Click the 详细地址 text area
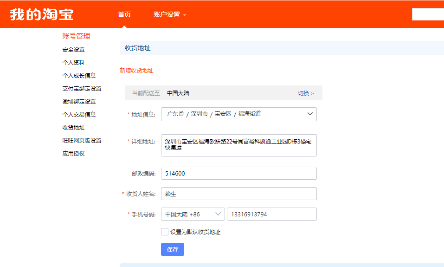Screen dimensions: 444x267 pyautogui.click(x=238, y=145)
